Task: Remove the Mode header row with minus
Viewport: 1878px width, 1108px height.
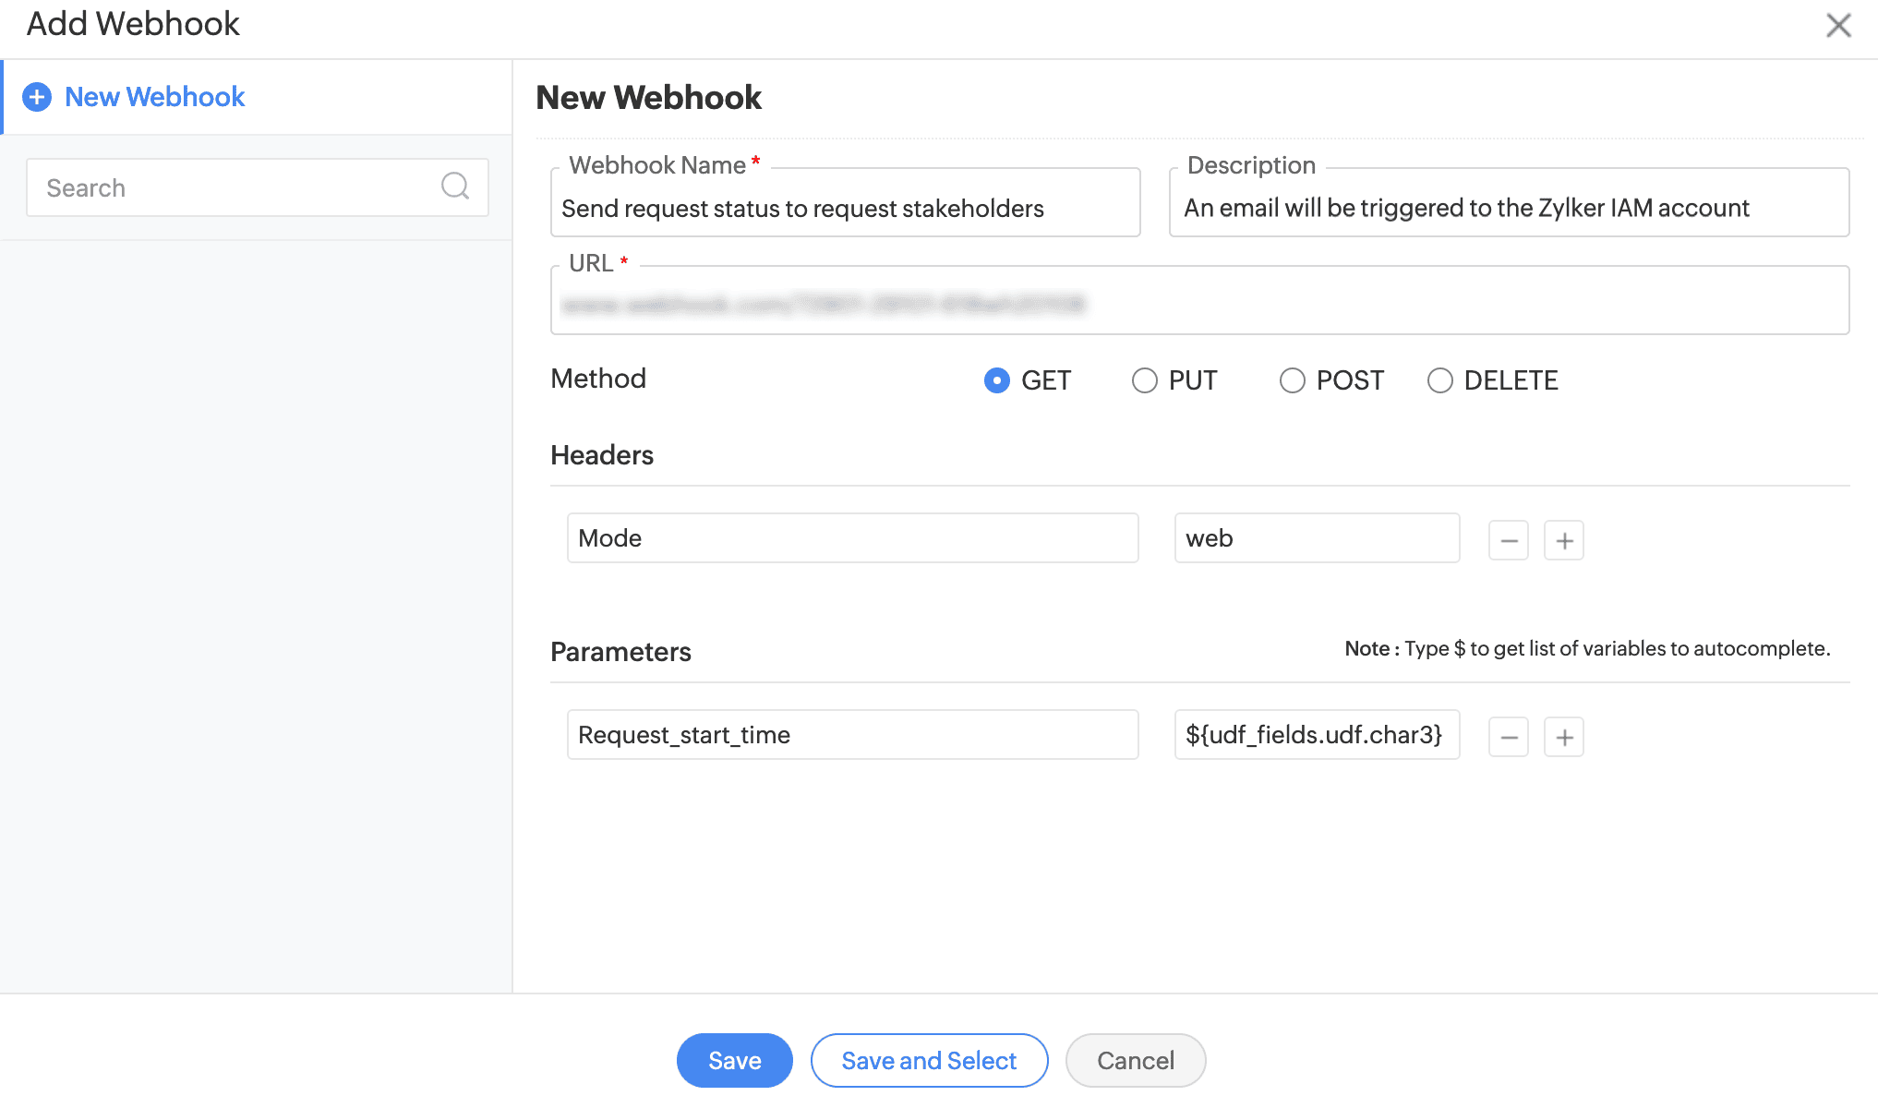Action: tap(1508, 540)
